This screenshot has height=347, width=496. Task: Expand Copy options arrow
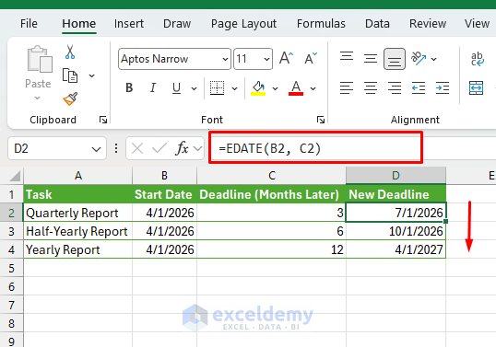pos(92,75)
